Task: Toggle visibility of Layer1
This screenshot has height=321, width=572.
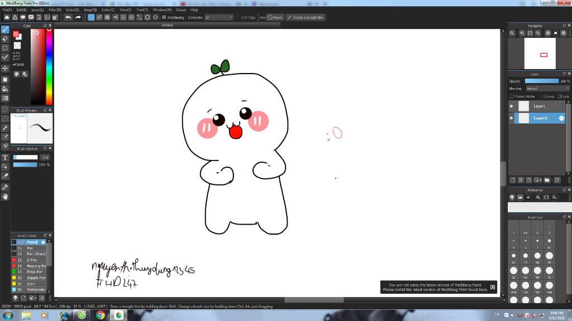Action: click(x=511, y=106)
